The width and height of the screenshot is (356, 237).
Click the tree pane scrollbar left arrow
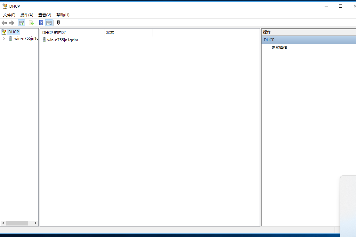click(3, 223)
